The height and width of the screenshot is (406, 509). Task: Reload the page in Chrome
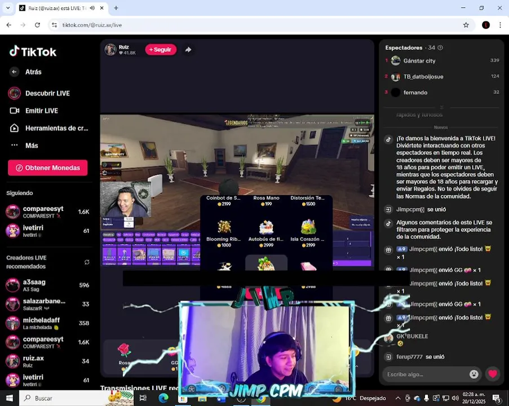click(37, 25)
